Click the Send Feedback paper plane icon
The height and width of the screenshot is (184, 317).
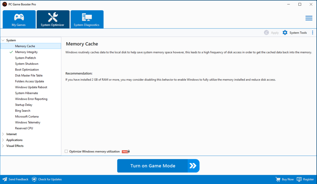click(5, 179)
